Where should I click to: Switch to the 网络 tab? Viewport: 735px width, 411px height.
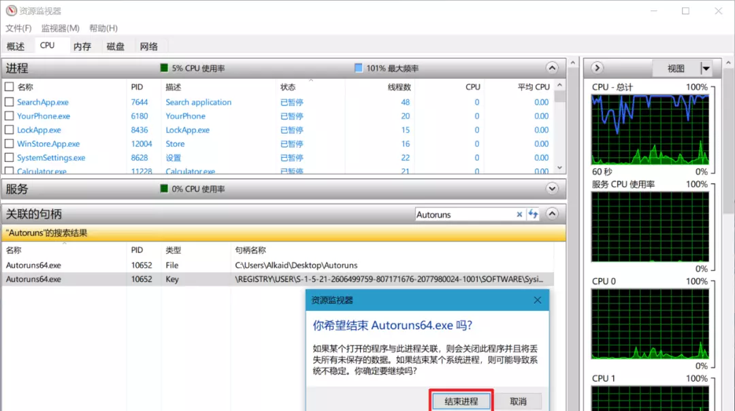click(148, 46)
